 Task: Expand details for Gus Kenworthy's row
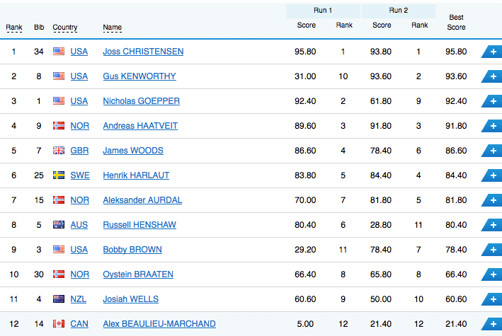pyautogui.click(x=492, y=76)
